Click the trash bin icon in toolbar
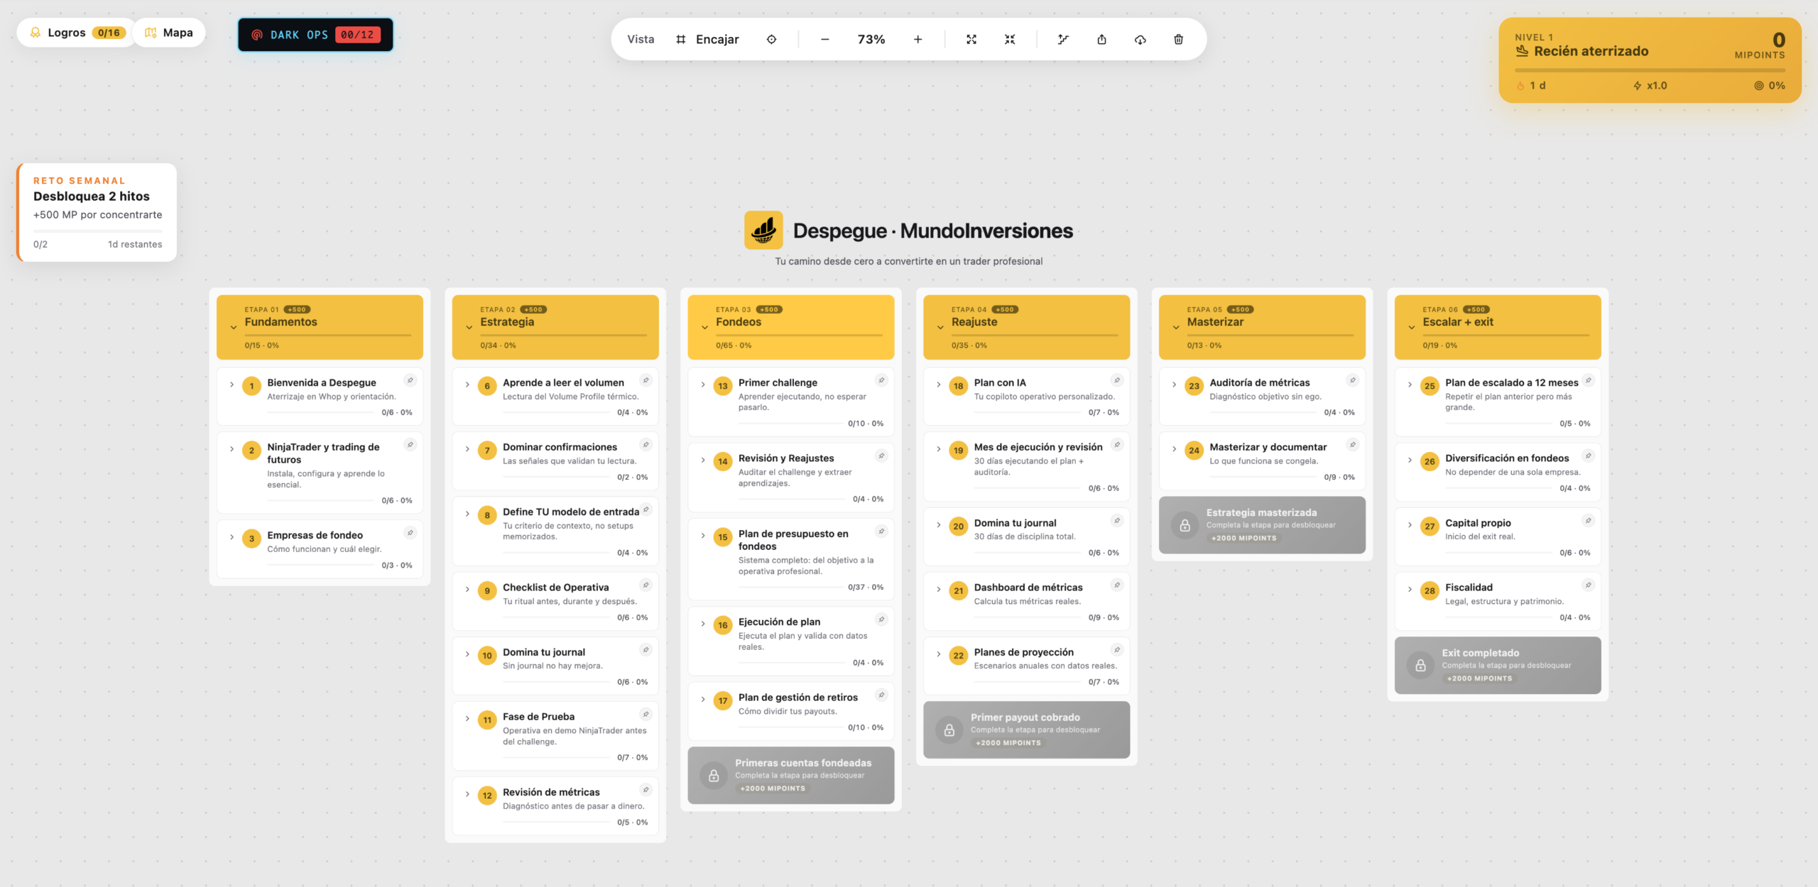 1178,39
